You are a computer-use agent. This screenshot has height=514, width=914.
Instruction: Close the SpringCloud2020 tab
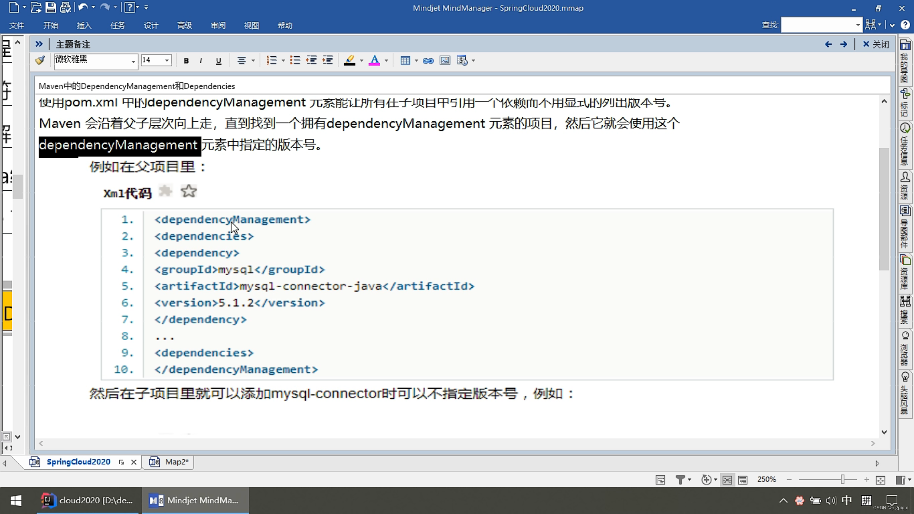[x=134, y=462]
